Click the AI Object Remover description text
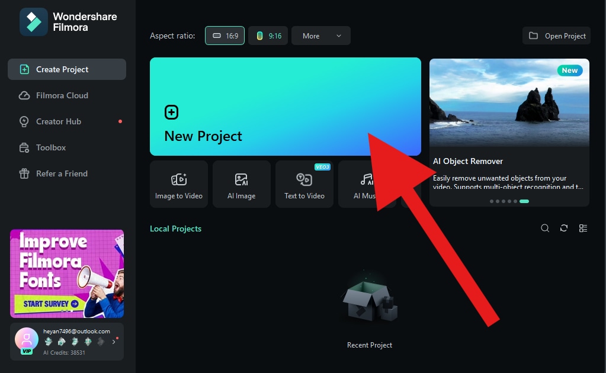The image size is (606, 373). [508, 182]
